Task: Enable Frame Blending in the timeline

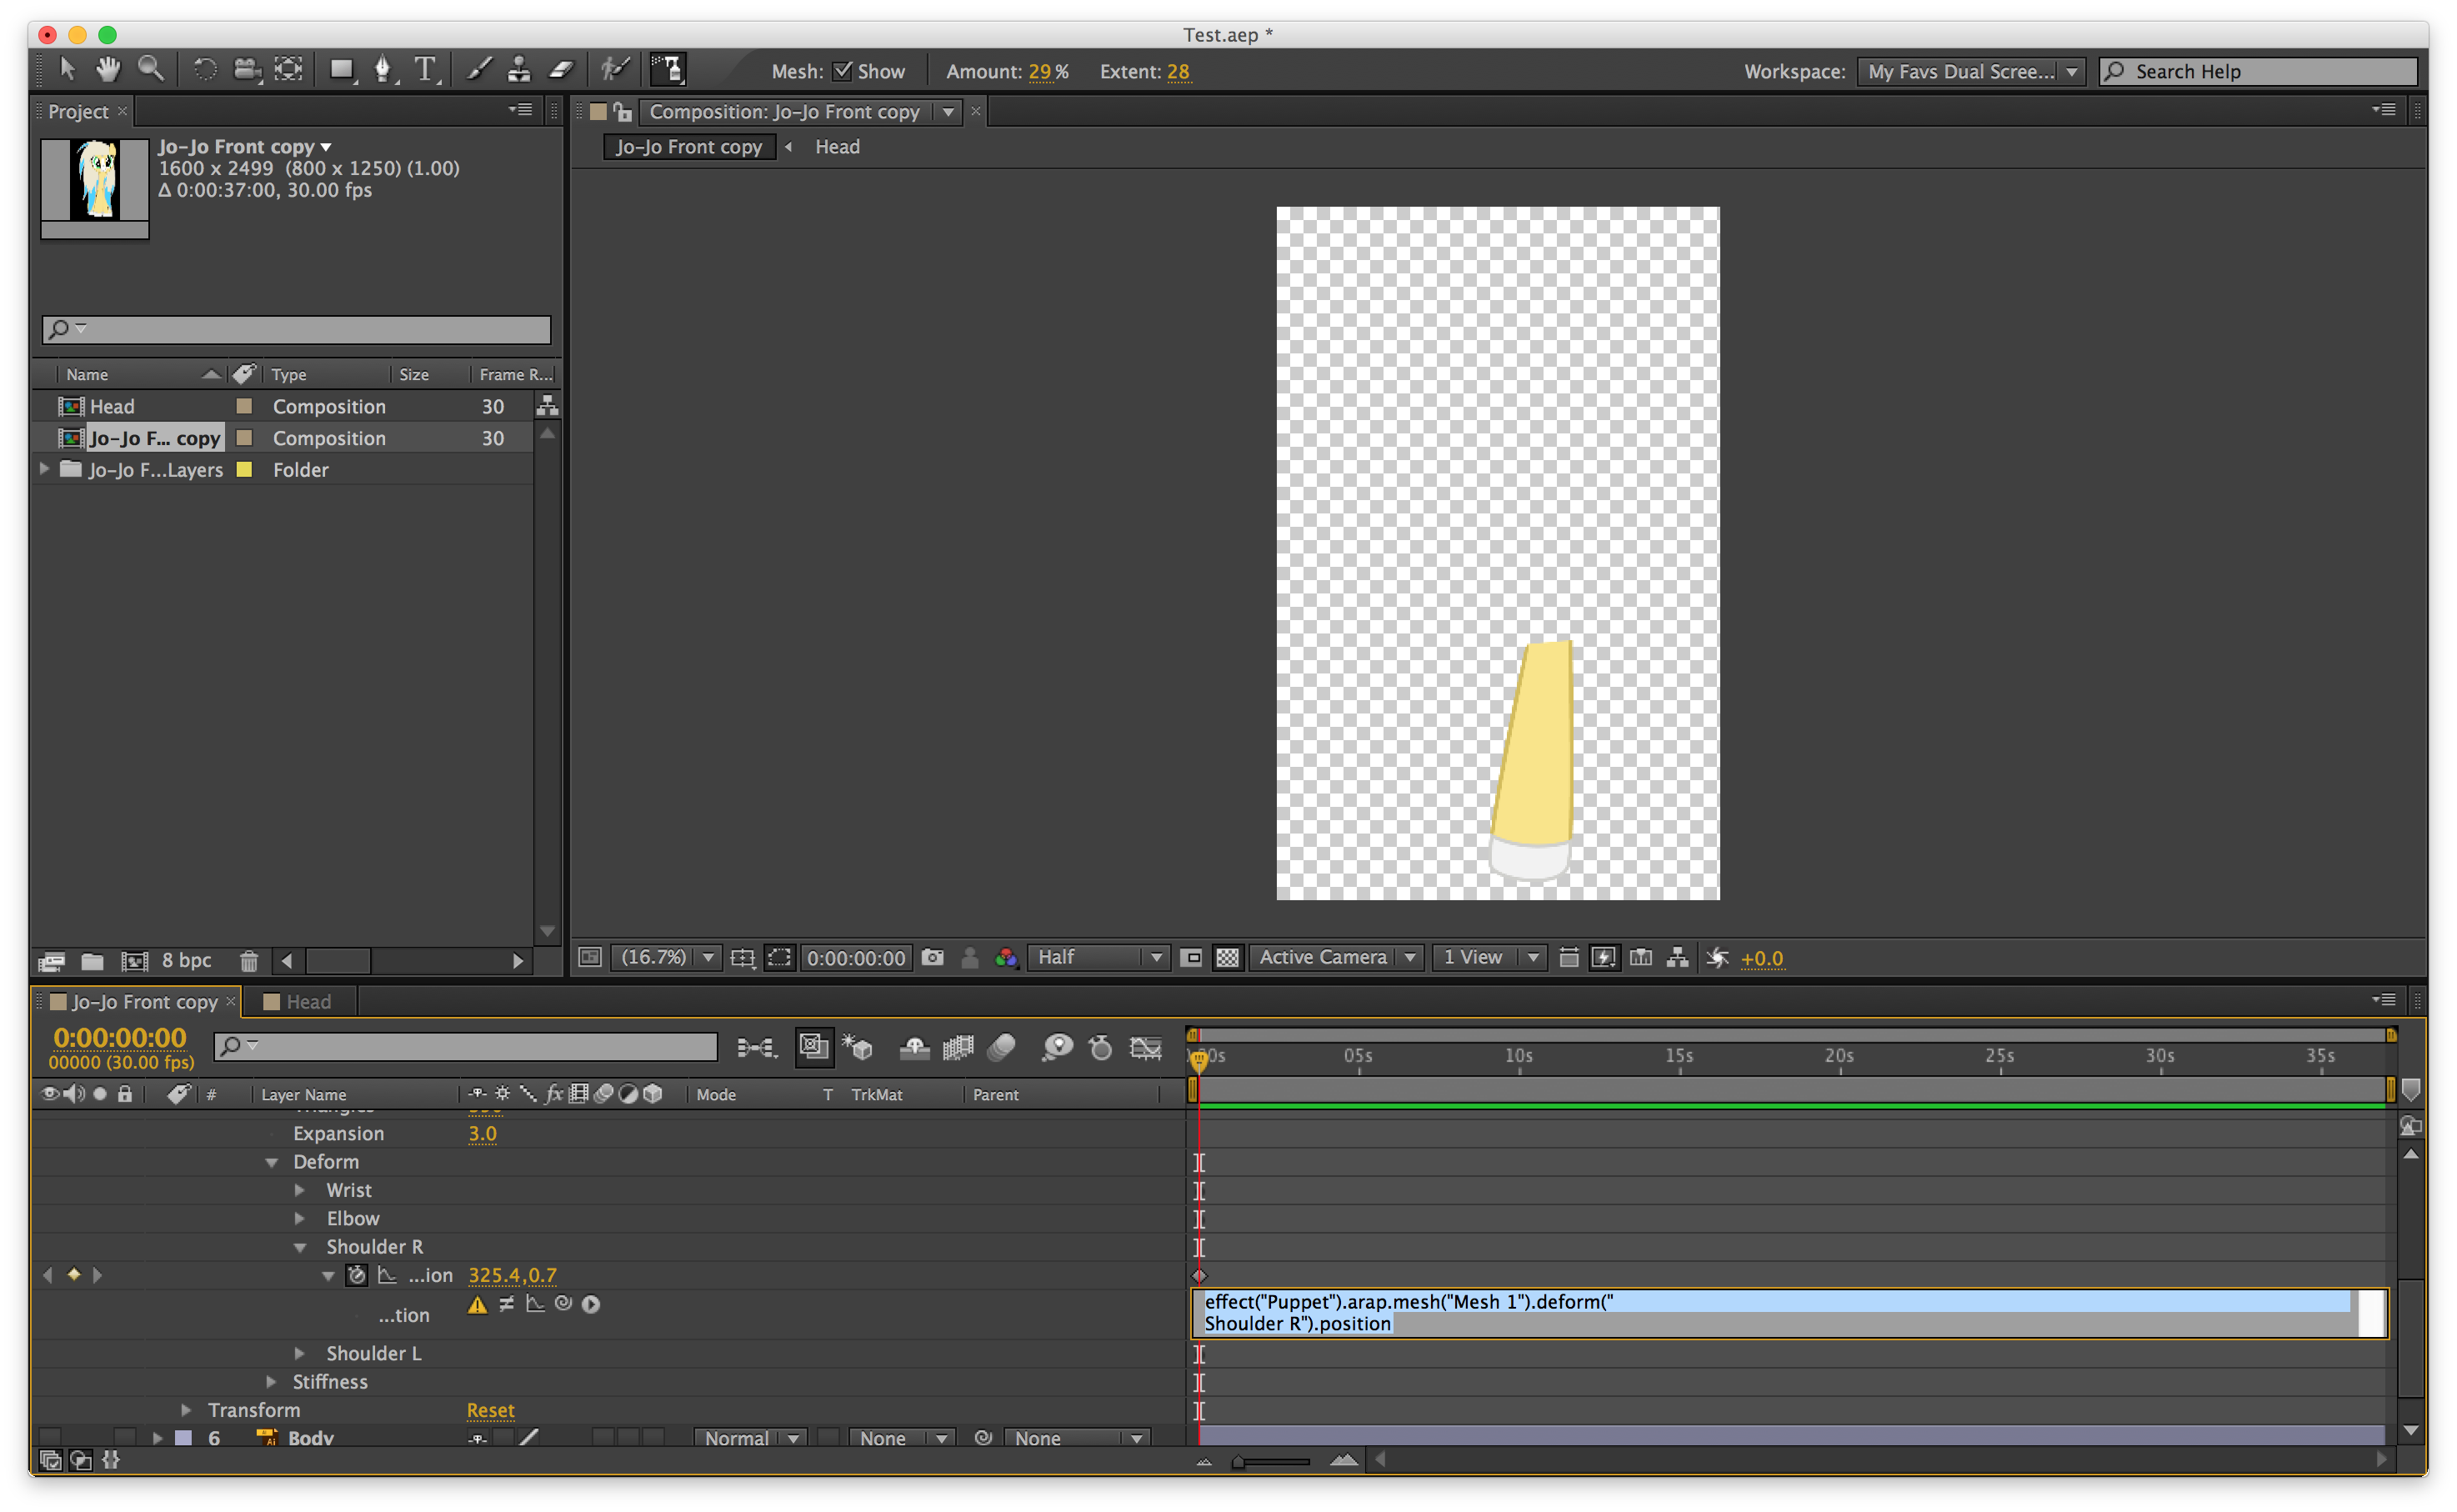Action: click(956, 1048)
